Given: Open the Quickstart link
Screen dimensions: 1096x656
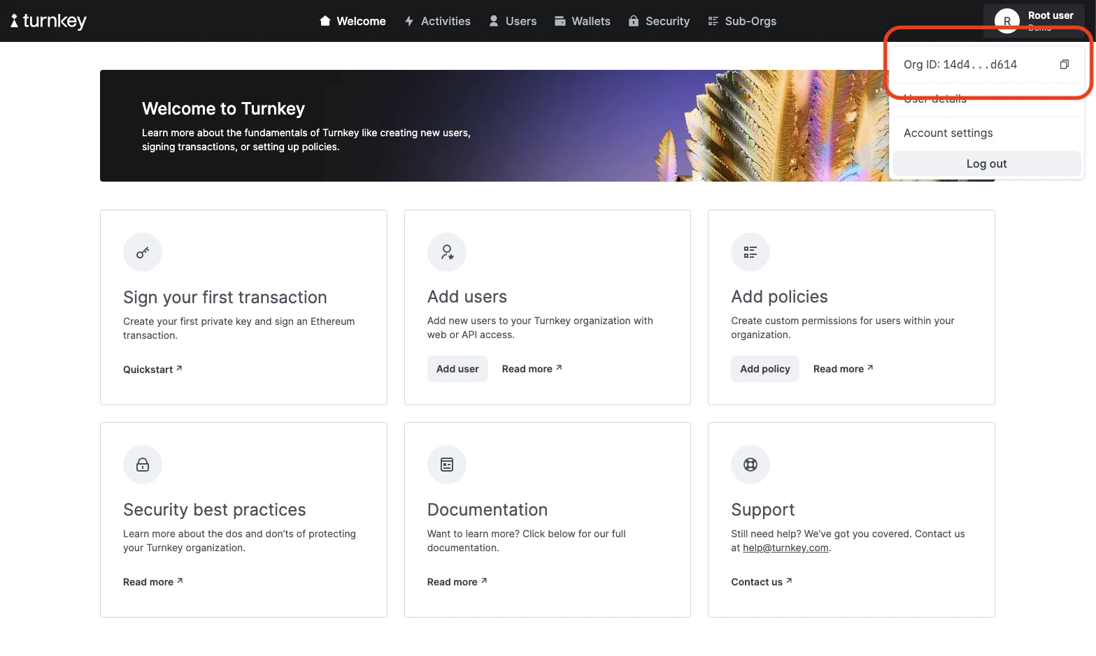Looking at the screenshot, I should [x=152, y=369].
